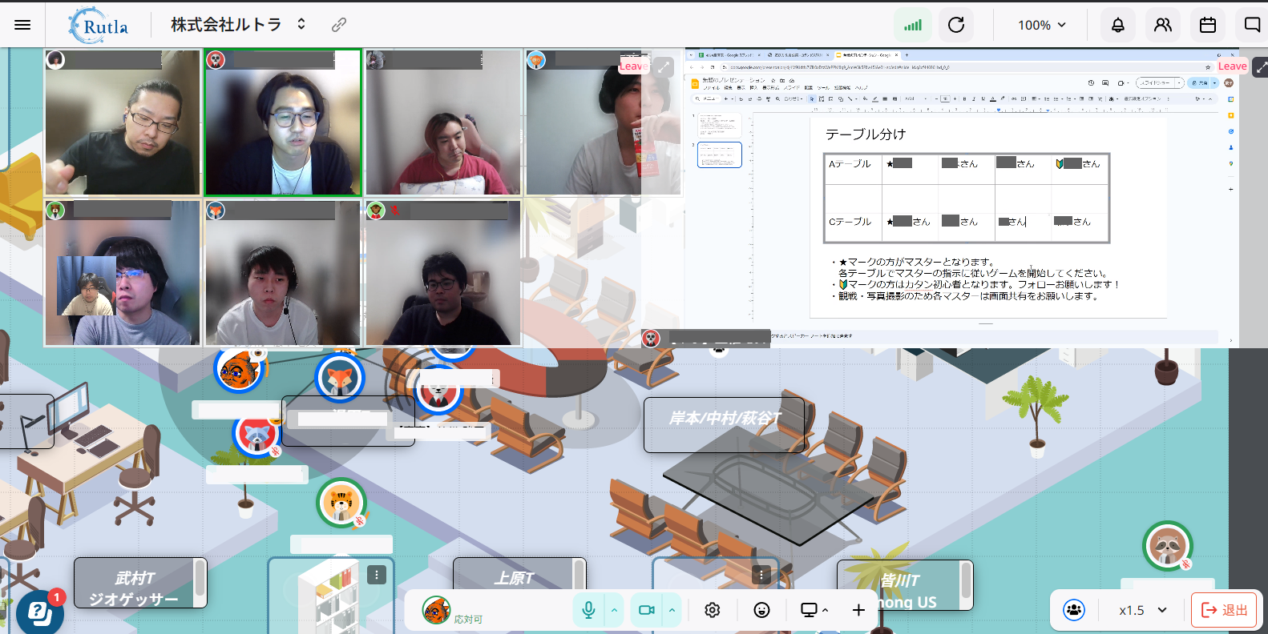Viewport: 1268px width, 634px height.
Task: Open the calendar icon
Action: point(1207,25)
